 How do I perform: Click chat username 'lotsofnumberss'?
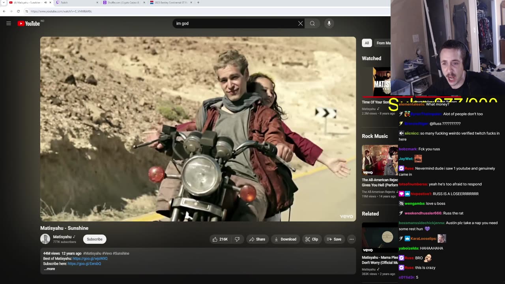pos(413,184)
